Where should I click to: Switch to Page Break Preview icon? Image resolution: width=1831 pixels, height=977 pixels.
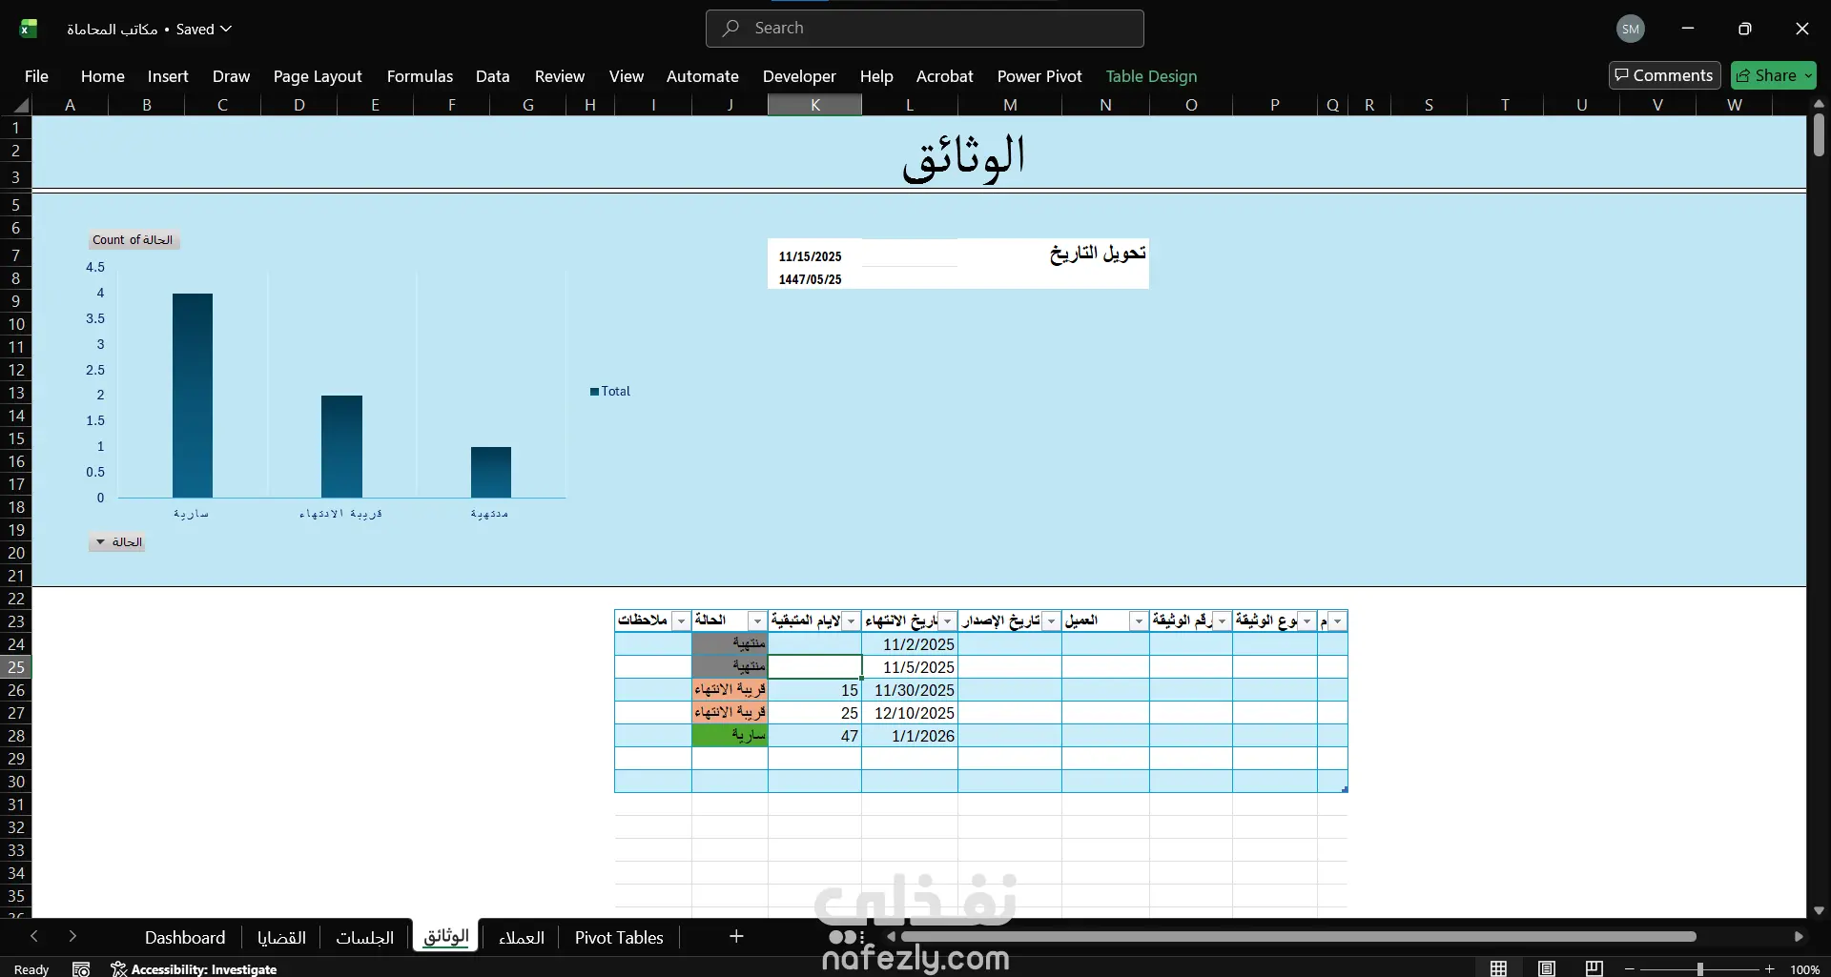click(1594, 968)
